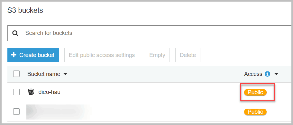Check the blurred bucket's checkbox
293x125 pixels.
pos(16,112)
